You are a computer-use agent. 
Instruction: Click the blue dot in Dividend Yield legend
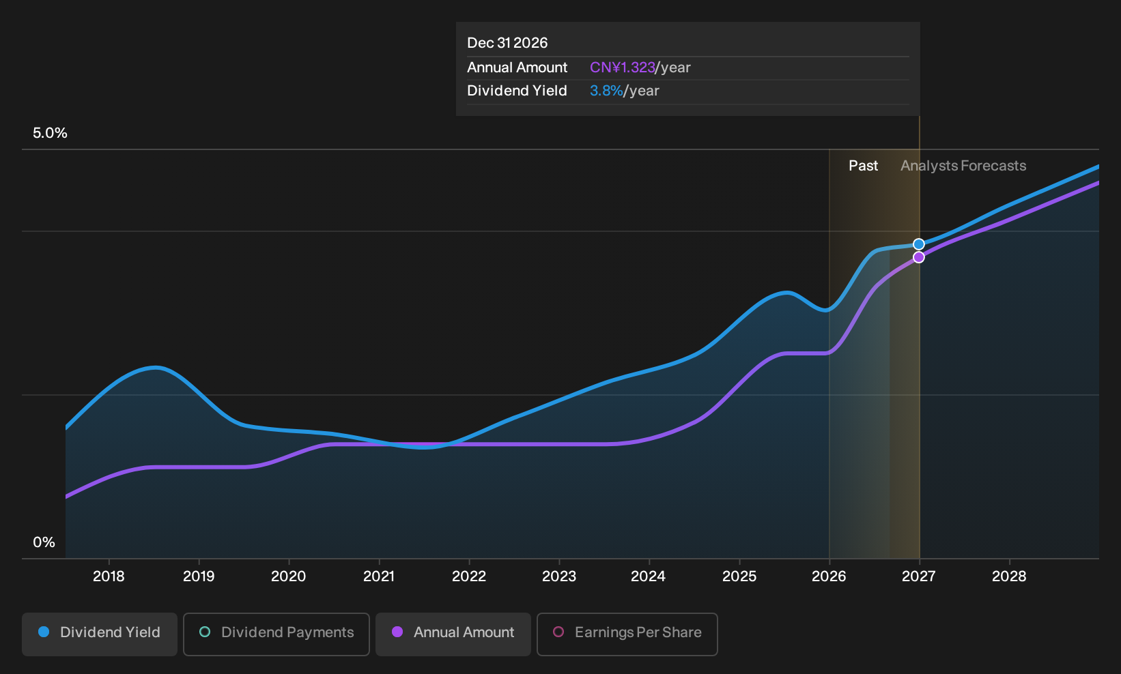[44, 632]
